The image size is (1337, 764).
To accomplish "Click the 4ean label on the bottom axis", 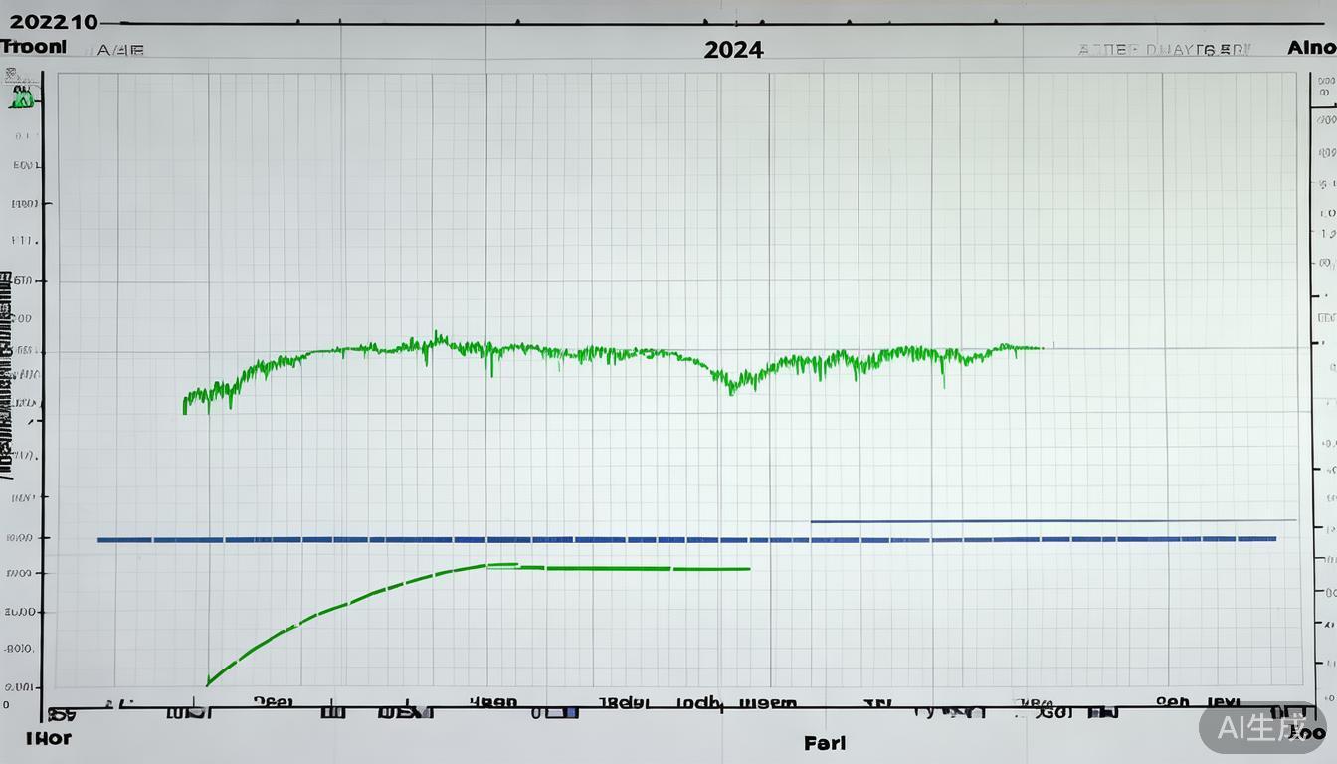I will [x=493, y=701].
